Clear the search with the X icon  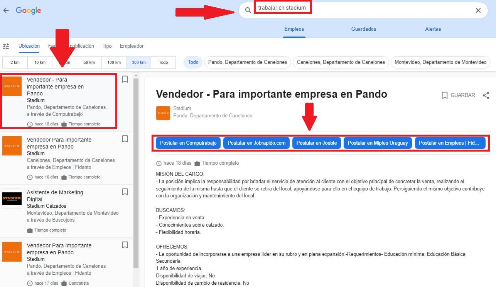point(478,10)
